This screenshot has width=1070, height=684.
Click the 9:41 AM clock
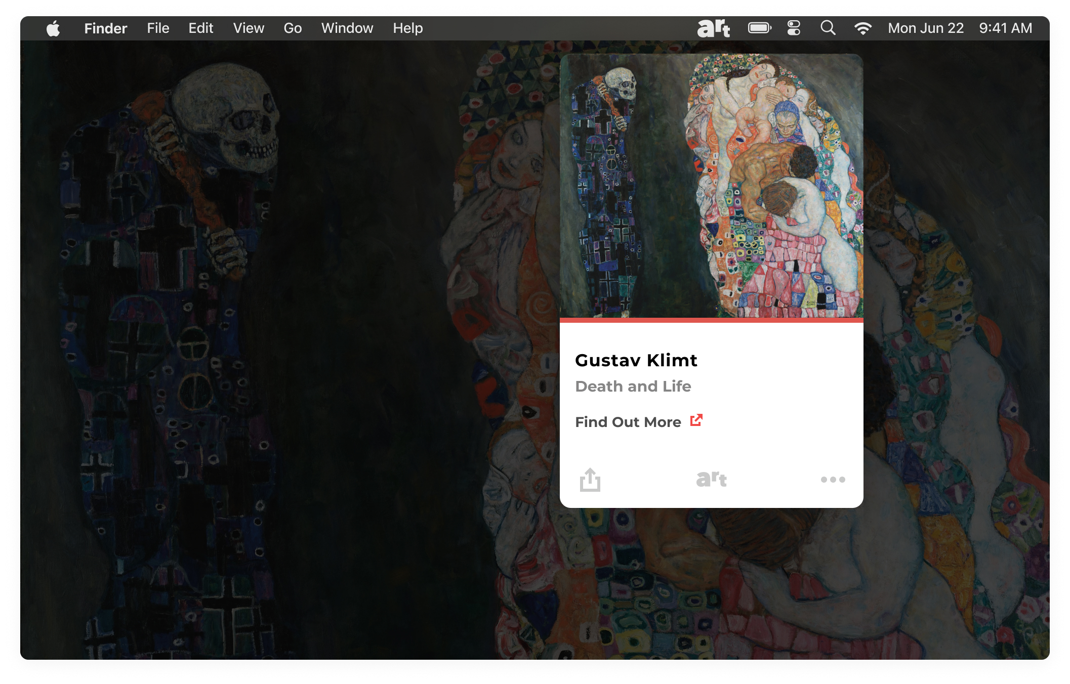click(1005, 28)
